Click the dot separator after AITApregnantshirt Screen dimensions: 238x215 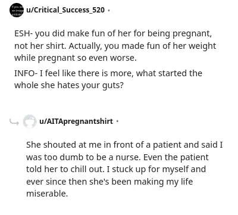coord(117,121)
